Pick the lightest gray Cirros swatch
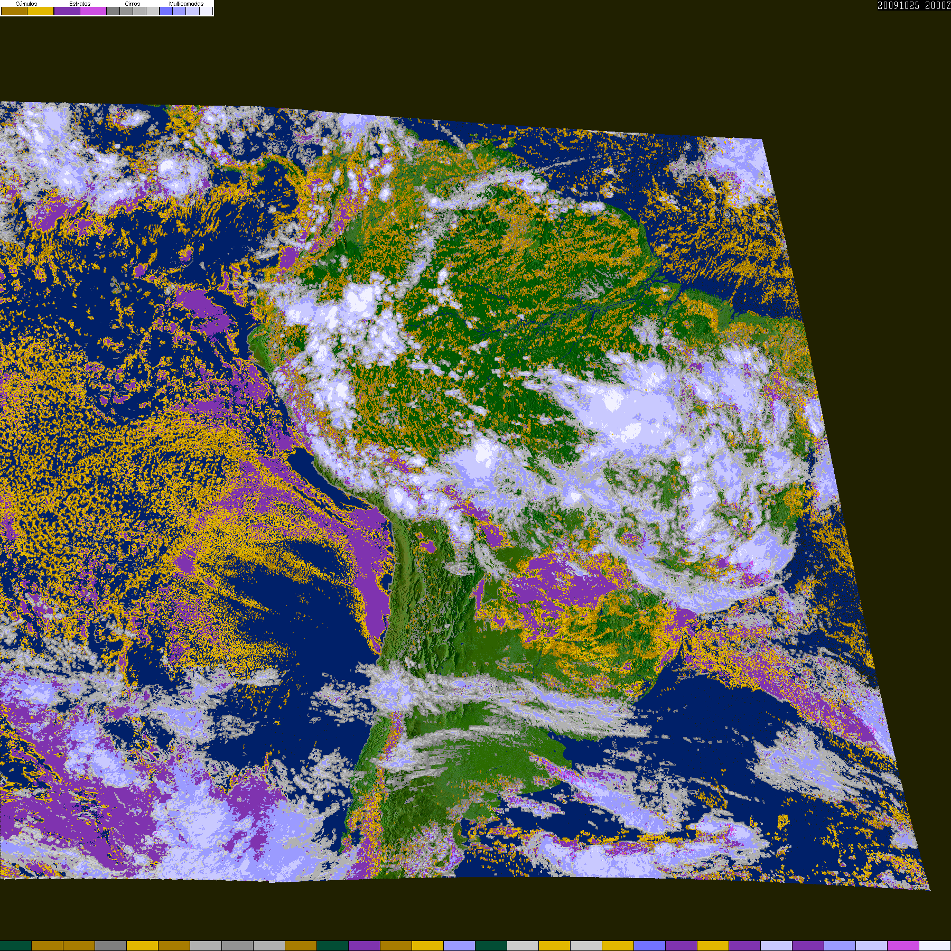This screenshot has width=951, height=951. click(153, 11)
